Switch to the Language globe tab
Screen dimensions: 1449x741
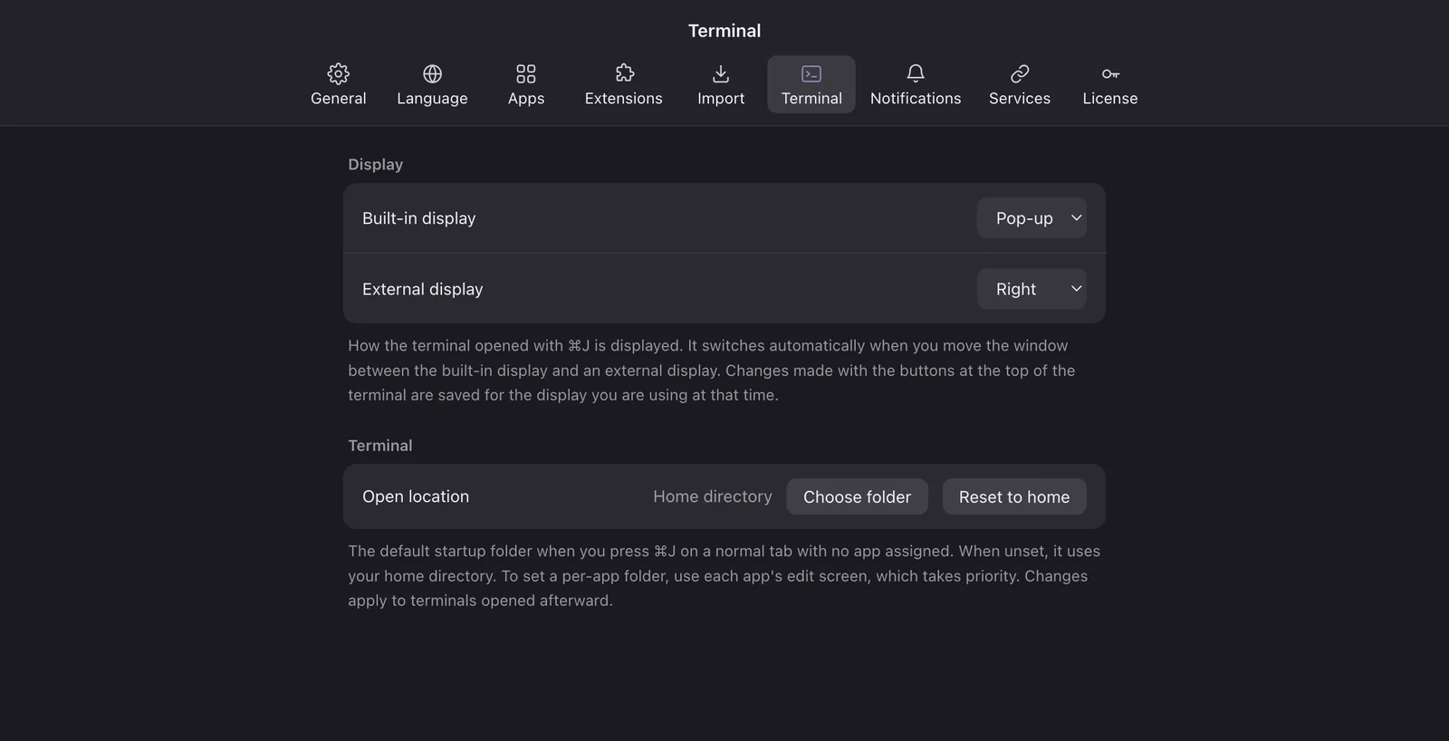point(432,84)
